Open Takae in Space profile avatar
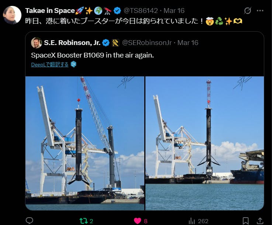This screenshot has height=225, width=272. point(12,15)
